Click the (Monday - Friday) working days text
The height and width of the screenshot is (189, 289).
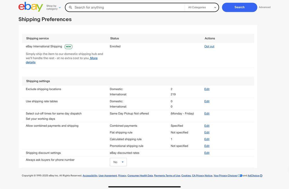pyautogui.click(x=182, y=113)
